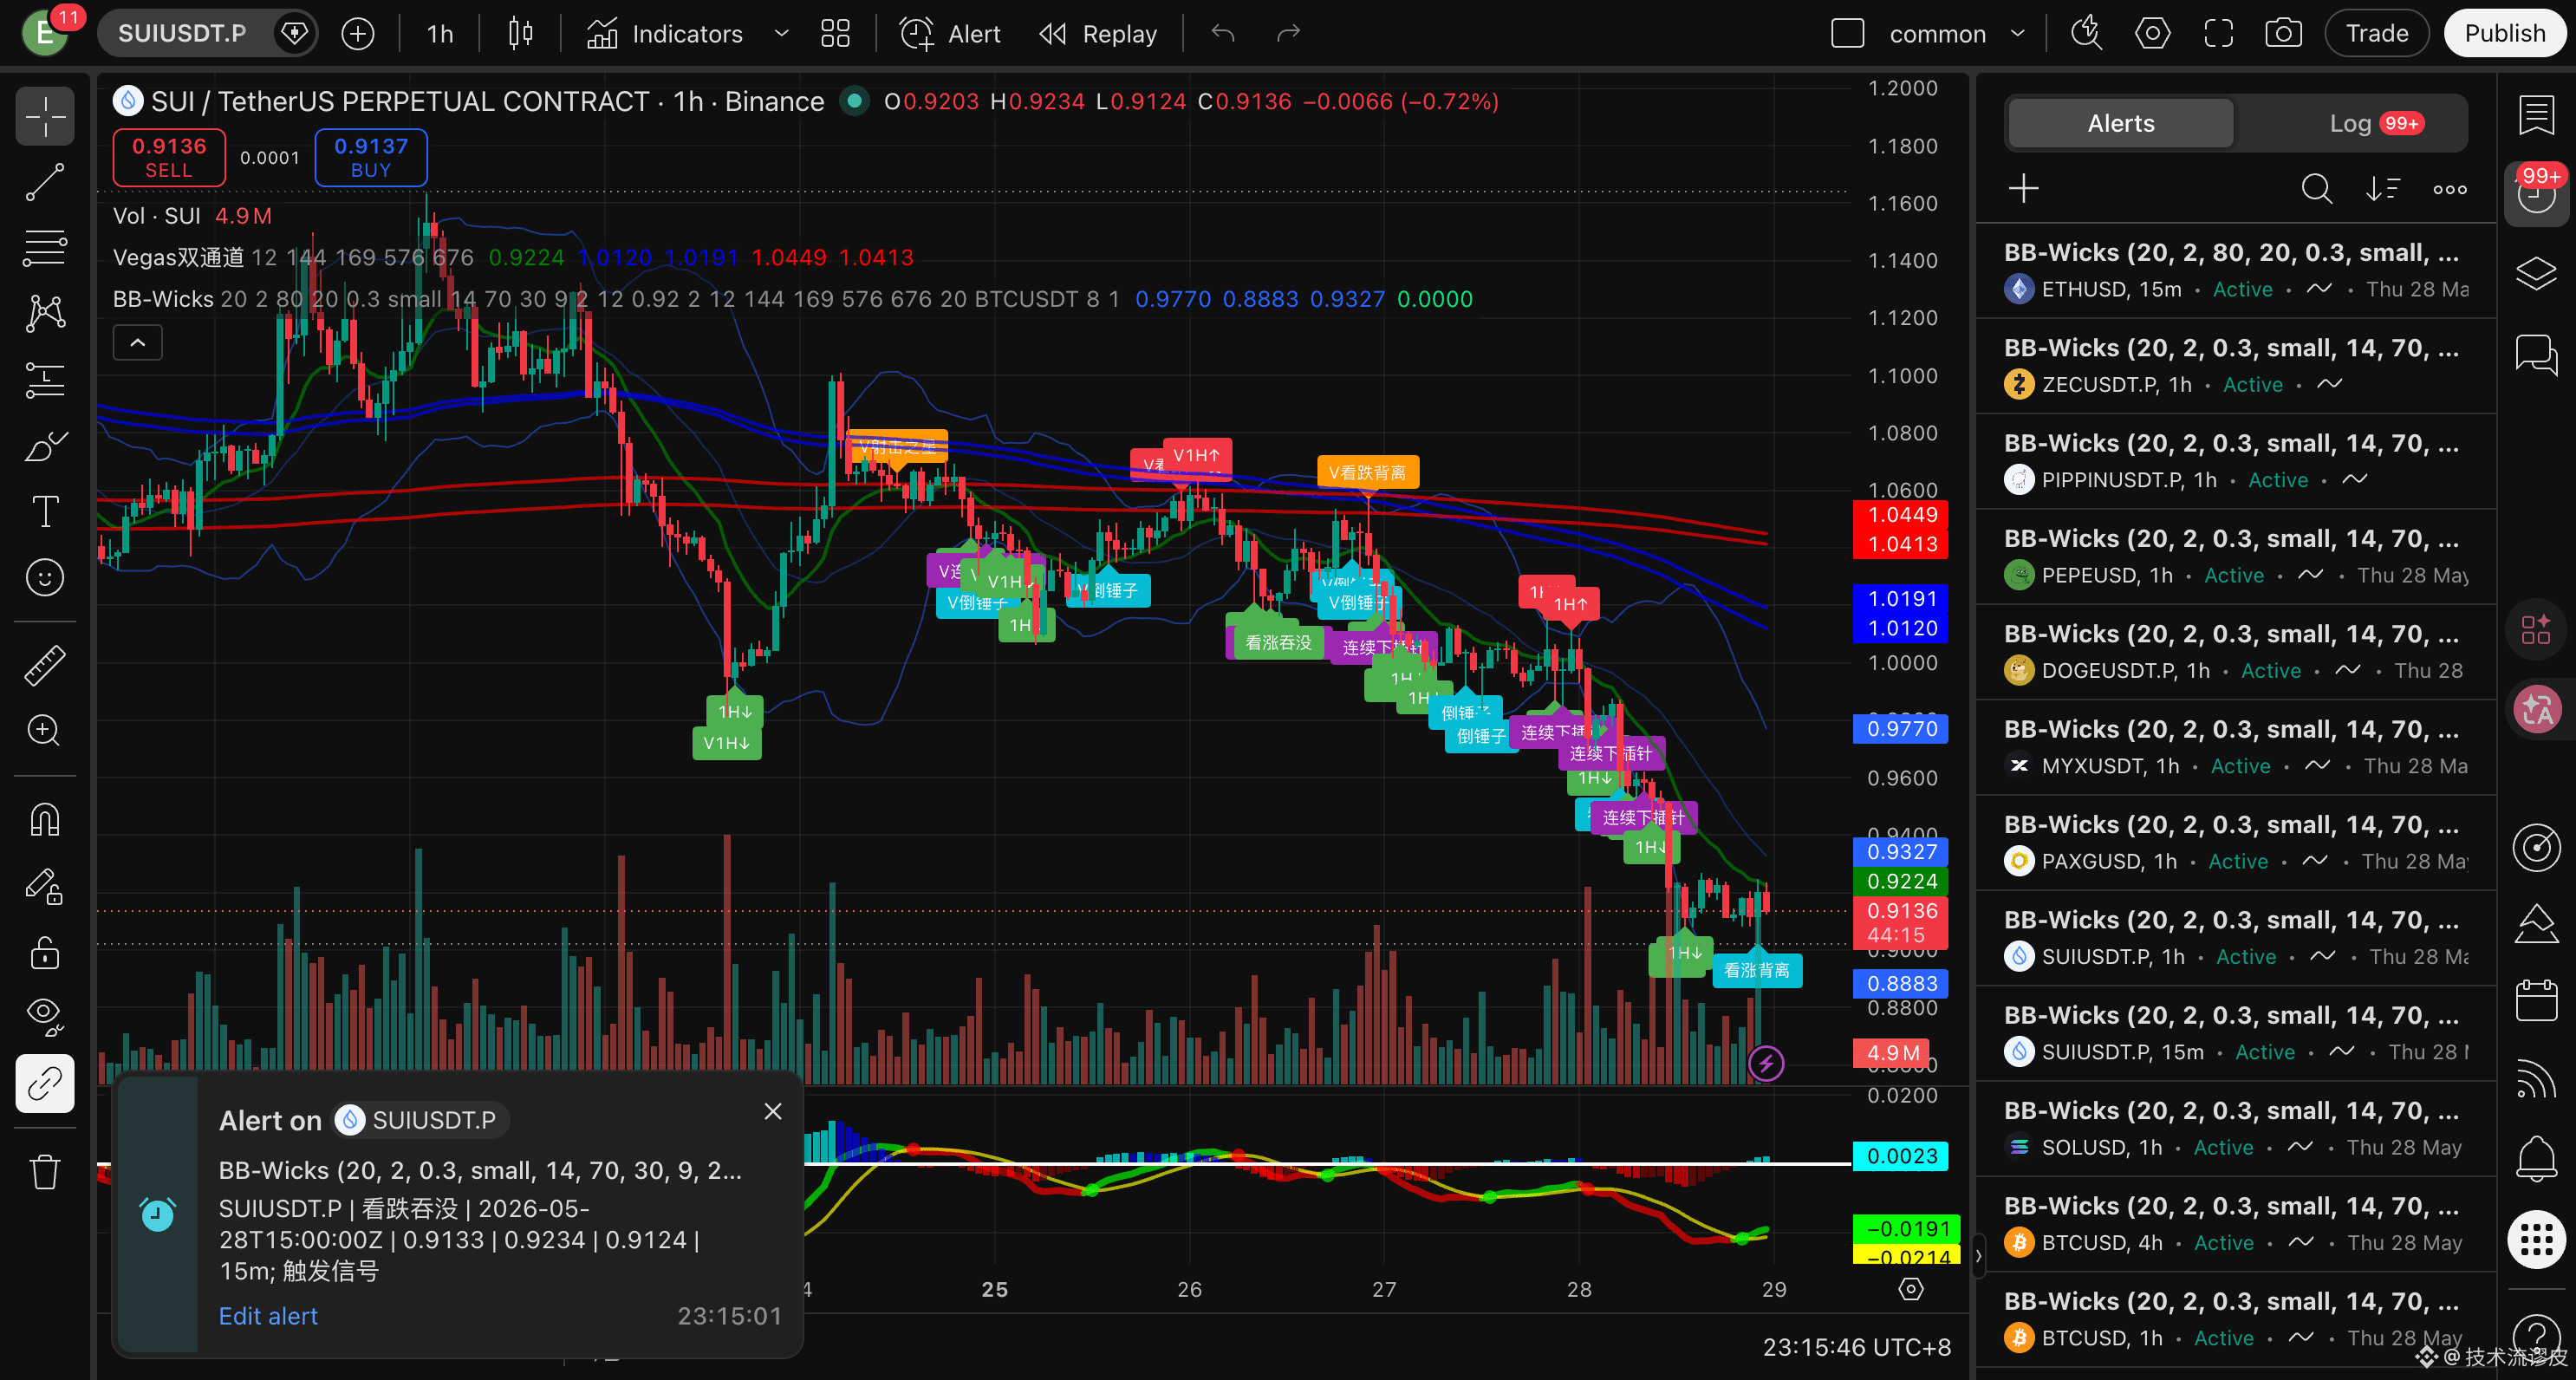Click the compare or add symbol plus icon
2576x1380 pixels.
(x=358, y=34)
